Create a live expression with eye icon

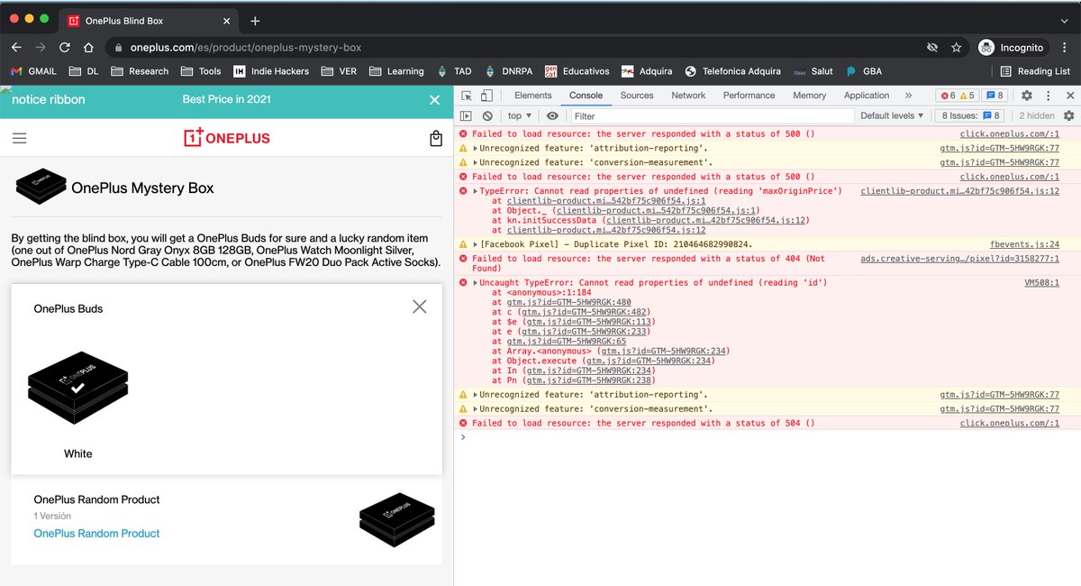552,115
